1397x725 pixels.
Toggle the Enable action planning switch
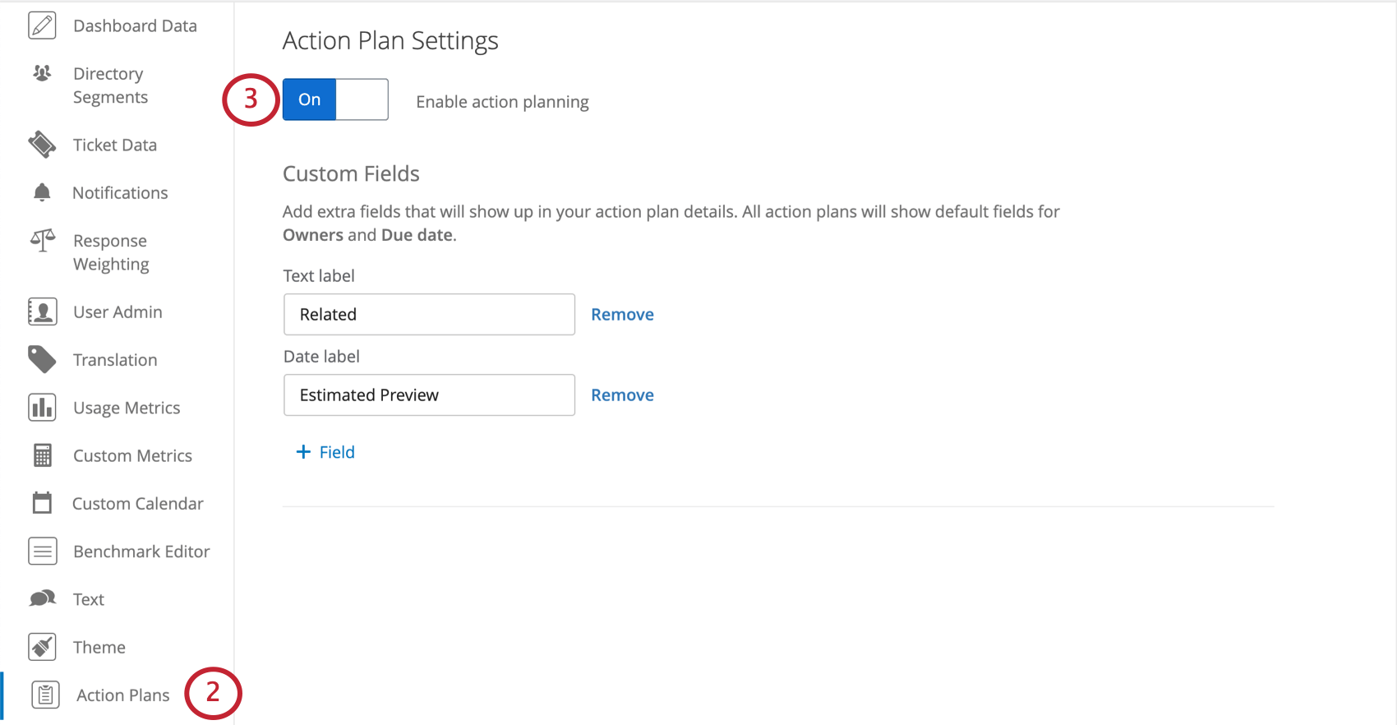[x=335, y=99]
